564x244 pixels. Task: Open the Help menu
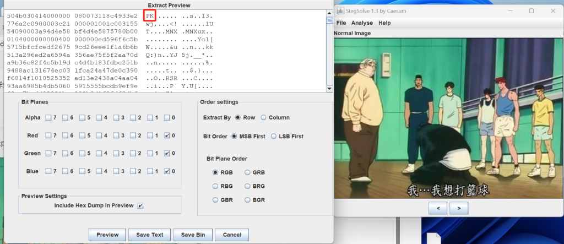384,23
